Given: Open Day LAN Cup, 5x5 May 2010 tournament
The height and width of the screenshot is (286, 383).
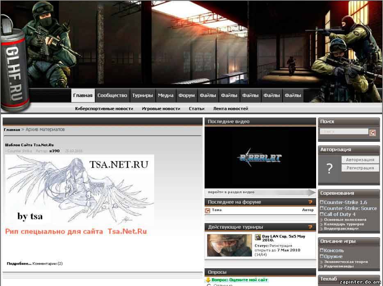Looking at the screenshot, I should point(284,238).
